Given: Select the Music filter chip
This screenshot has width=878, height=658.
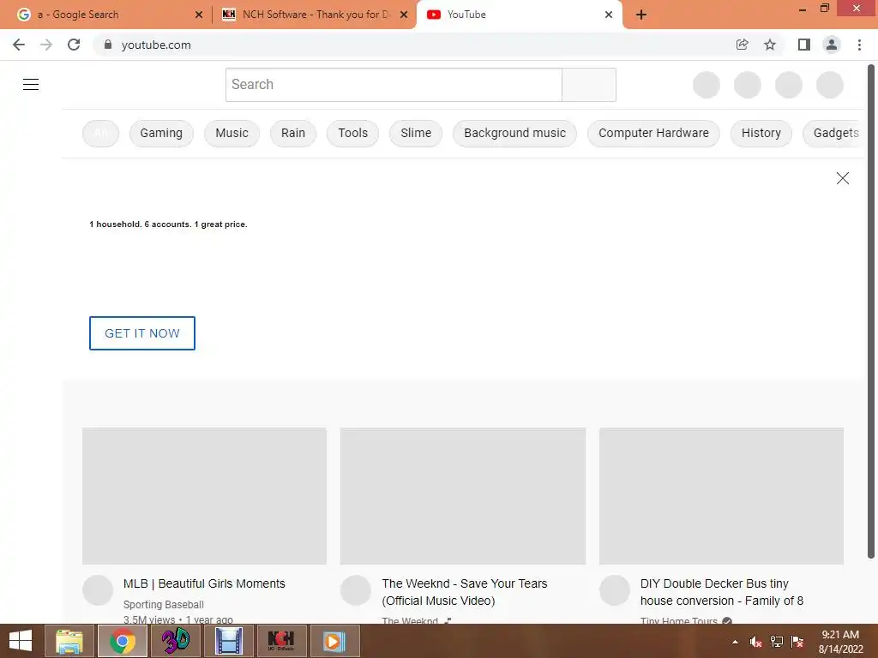Looking at the screenshot, I should (232, 133).
